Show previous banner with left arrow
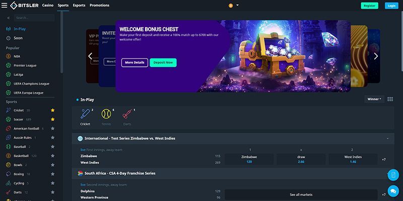 [90, 56]
